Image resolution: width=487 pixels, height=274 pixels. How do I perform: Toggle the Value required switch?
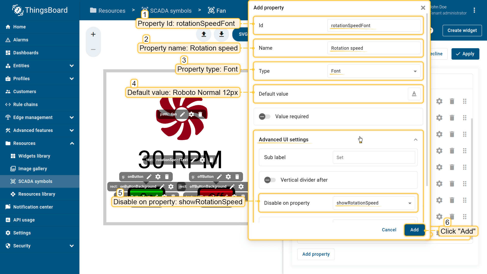coord(265,116)
